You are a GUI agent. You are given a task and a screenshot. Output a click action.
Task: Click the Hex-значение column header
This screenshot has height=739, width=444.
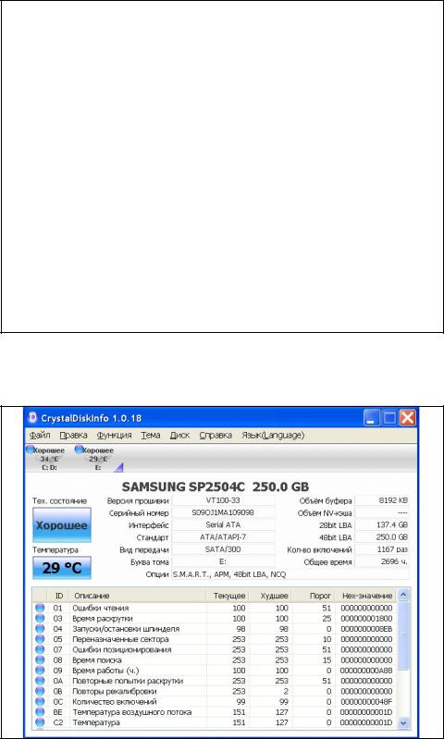(365, 597)
